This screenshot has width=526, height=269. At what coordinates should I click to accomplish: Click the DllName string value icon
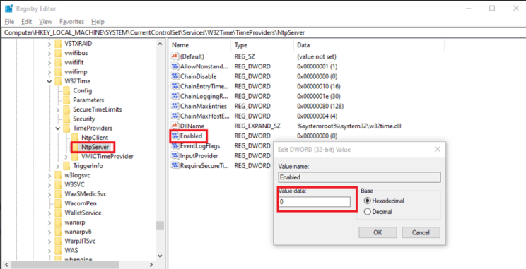175,126
